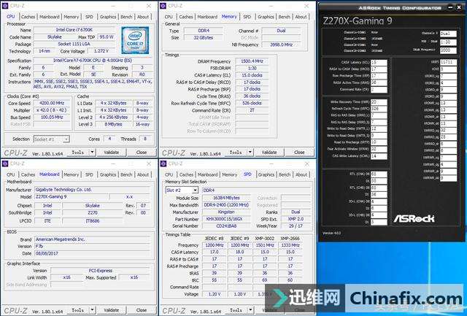Viewport: 467px width, 316px height.
Task: Close the CPU-Z window showing the SPD tab
Action: tap(306, 163)
